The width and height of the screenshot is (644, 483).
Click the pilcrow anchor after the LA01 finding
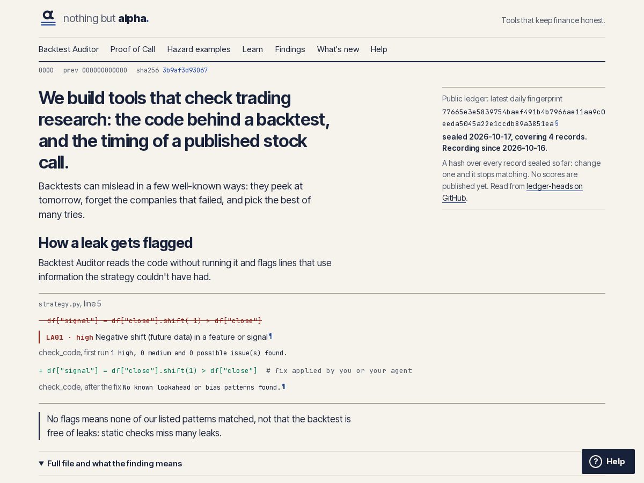tap(270, 336)
